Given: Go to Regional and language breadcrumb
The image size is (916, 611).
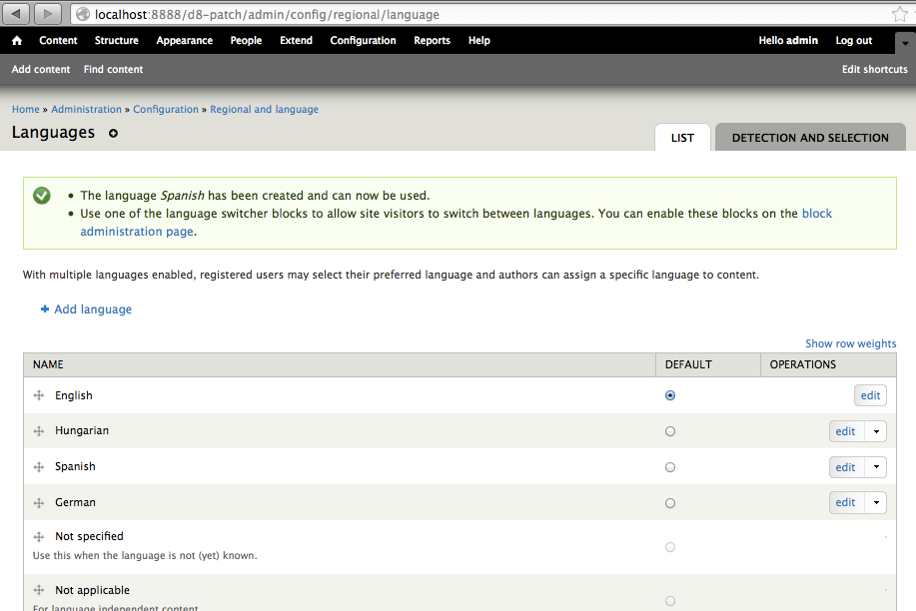Looking at the screenshot, I should point(264,109).
